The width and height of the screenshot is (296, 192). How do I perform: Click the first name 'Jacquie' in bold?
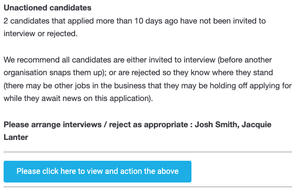point(256,125)
